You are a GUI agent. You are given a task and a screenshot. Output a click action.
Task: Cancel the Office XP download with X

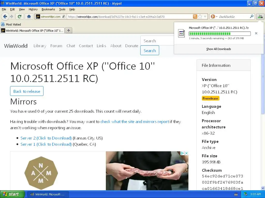point(256,33)
